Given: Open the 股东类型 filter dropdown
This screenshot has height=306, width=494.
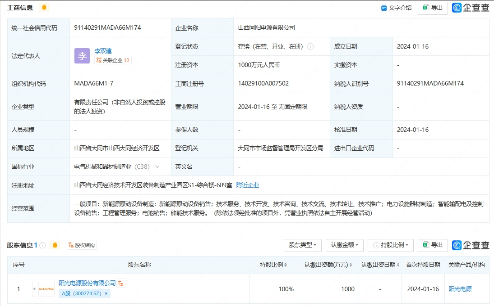Looking at the screenshot, I should point(302,245).
